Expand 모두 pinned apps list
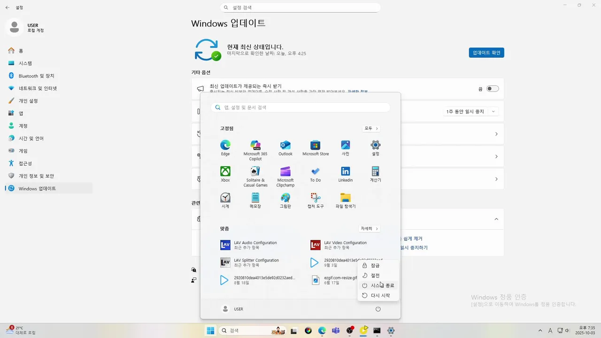The image size is (601, 338). (x=371, y=128)
